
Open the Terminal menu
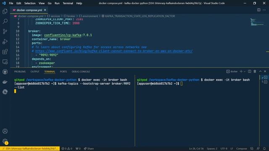click(68, 3)
